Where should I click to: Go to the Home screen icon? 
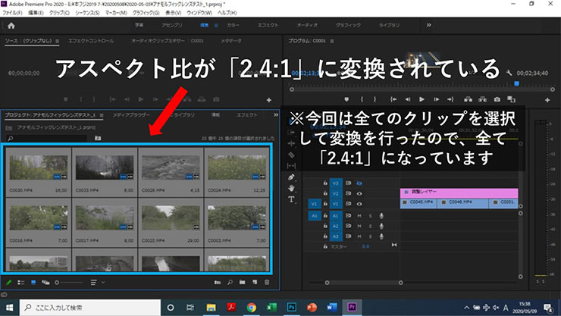click(x=11, y=26)
